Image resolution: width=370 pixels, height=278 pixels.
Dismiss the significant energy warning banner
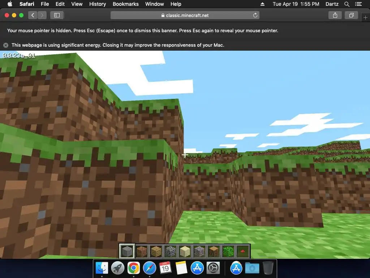tap(6, 45)
